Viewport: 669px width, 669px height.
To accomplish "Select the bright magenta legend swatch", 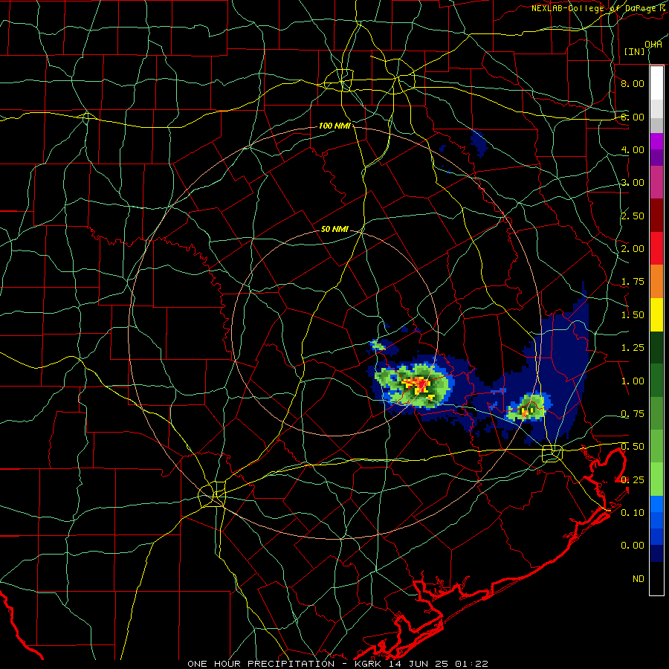I will 656,141.
